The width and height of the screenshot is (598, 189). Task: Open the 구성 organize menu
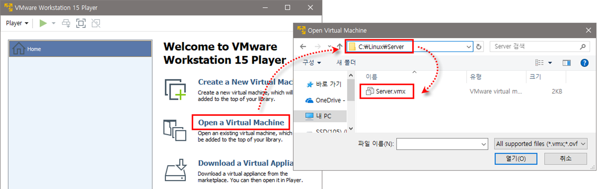coord(311,63)
